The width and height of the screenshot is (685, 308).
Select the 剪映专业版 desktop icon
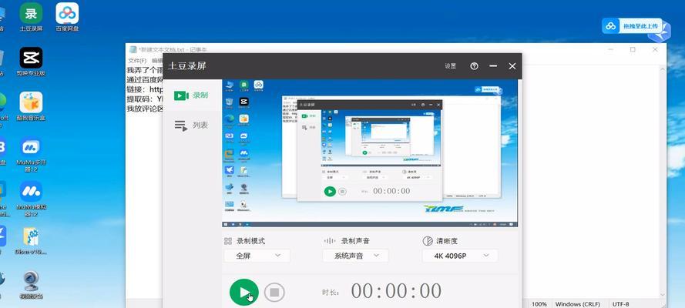[31, 62]
